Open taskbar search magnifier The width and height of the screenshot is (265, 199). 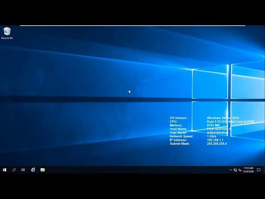pyautogui.click(x=14, y=170)
